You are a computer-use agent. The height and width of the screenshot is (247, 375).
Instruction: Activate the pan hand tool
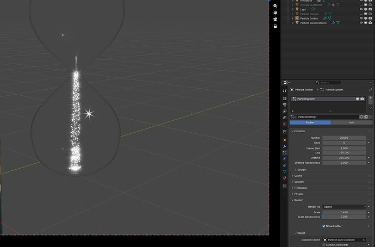(x=275, y=13)
